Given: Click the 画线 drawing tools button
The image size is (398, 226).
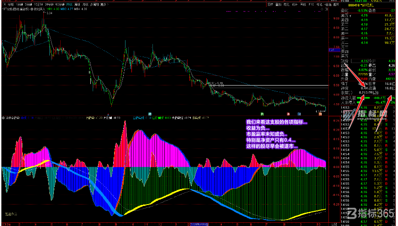Looking at the screenshot, I should [303, 5].
